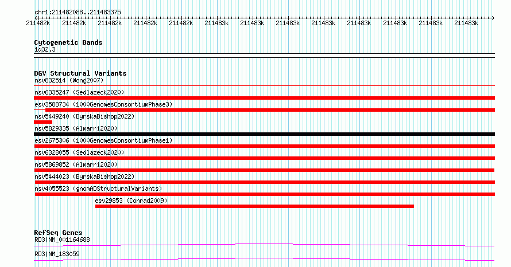This screenshot has height=267, width=511.
Task: Select the RD3|NM_183059 gene label
Action: click(57, 254)
